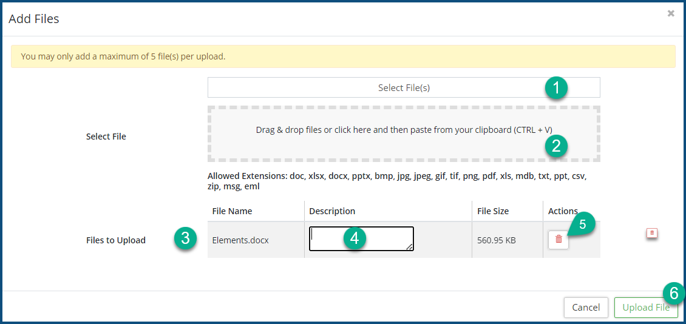
Task: Click the yellow maximum files warning banner
Action: pyautogui.click(x=343, y=56)
